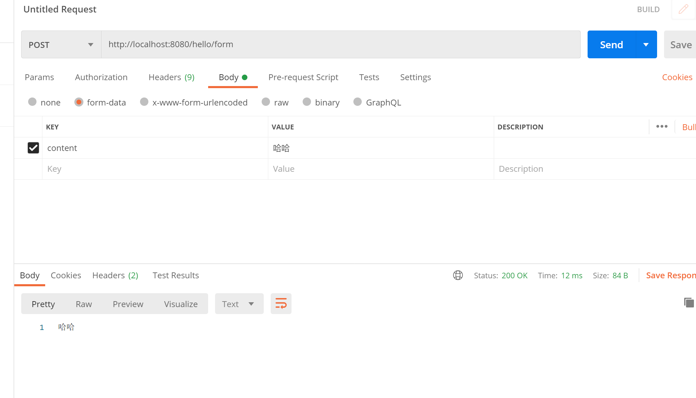696x398 pixels.
Task: Click the globe network icon beside Status
Action: [x=458, y=275]
